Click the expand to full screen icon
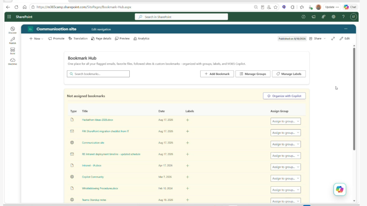Viewport: 367px width, 206px height. point(333,39)
